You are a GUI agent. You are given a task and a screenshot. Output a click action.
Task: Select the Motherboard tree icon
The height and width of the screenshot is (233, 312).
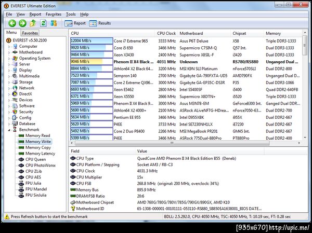(15, 52)
